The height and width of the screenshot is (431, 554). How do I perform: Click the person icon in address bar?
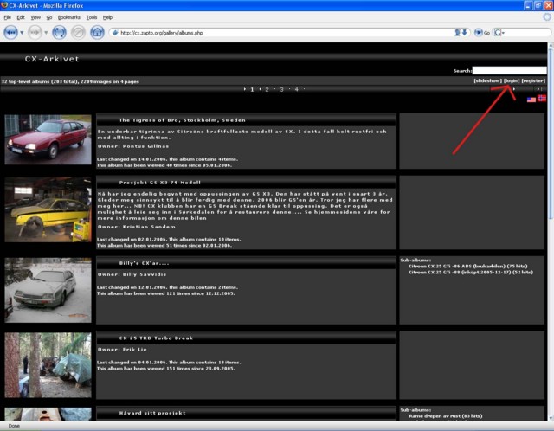click(458, 33)
